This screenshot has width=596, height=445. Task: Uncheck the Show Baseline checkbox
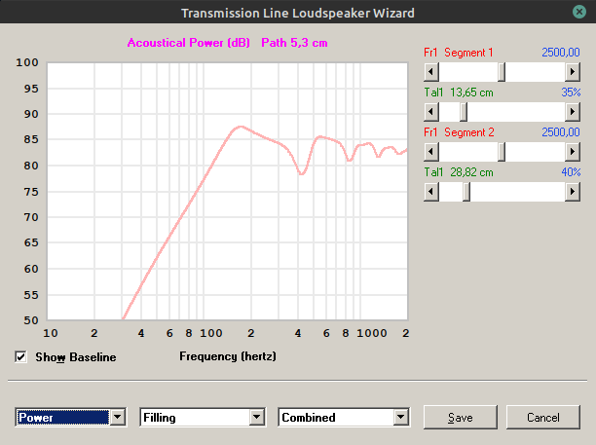coord(20,356)
